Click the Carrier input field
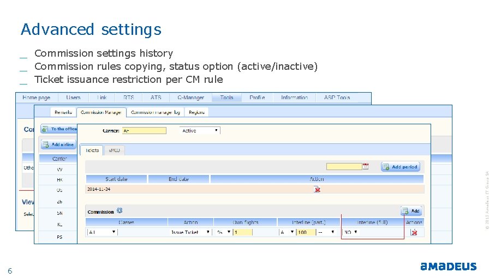The width and height of the screenshot is (495, 278). coord(144,130)
